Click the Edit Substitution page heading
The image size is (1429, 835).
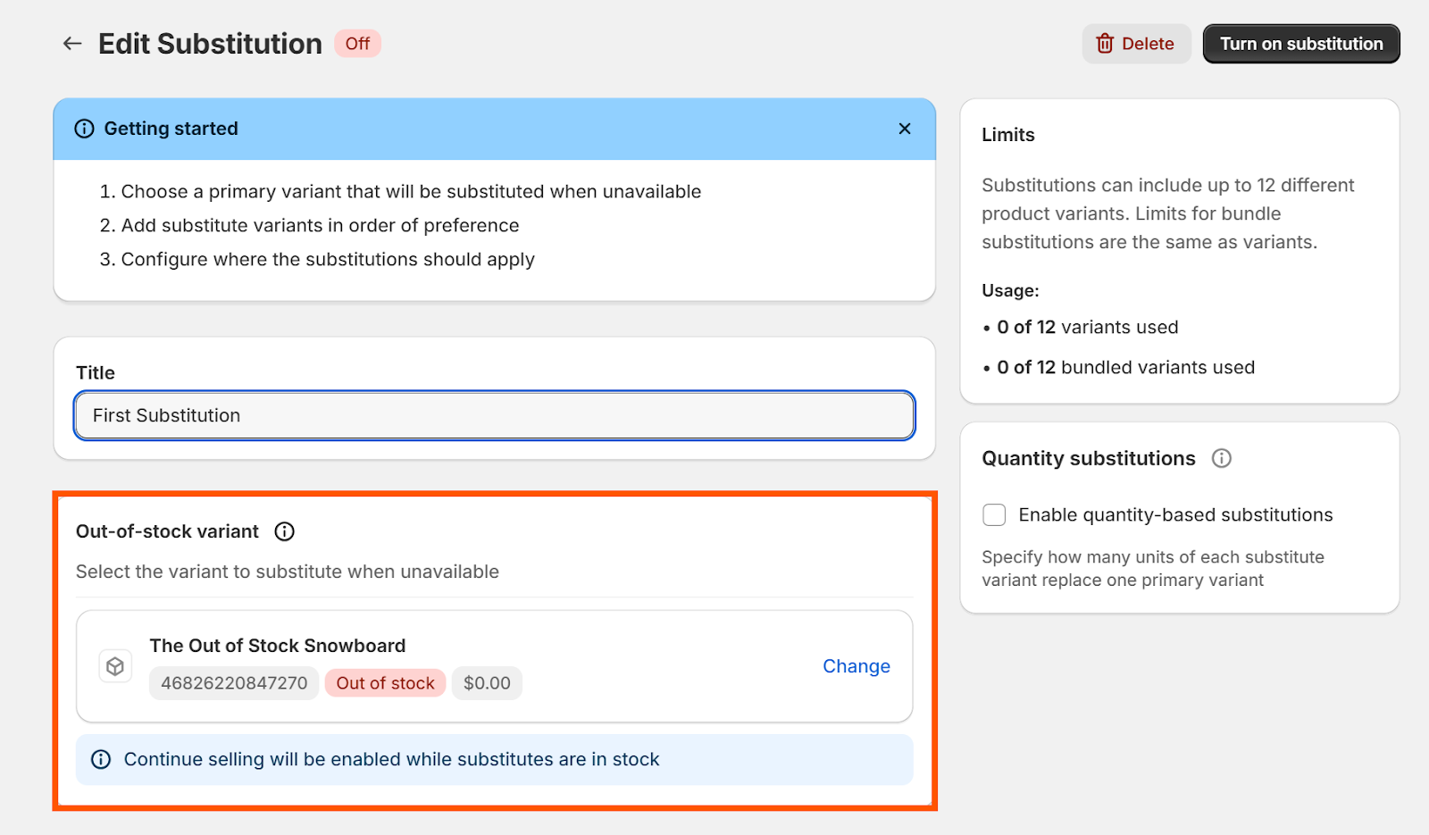[210, 44]
